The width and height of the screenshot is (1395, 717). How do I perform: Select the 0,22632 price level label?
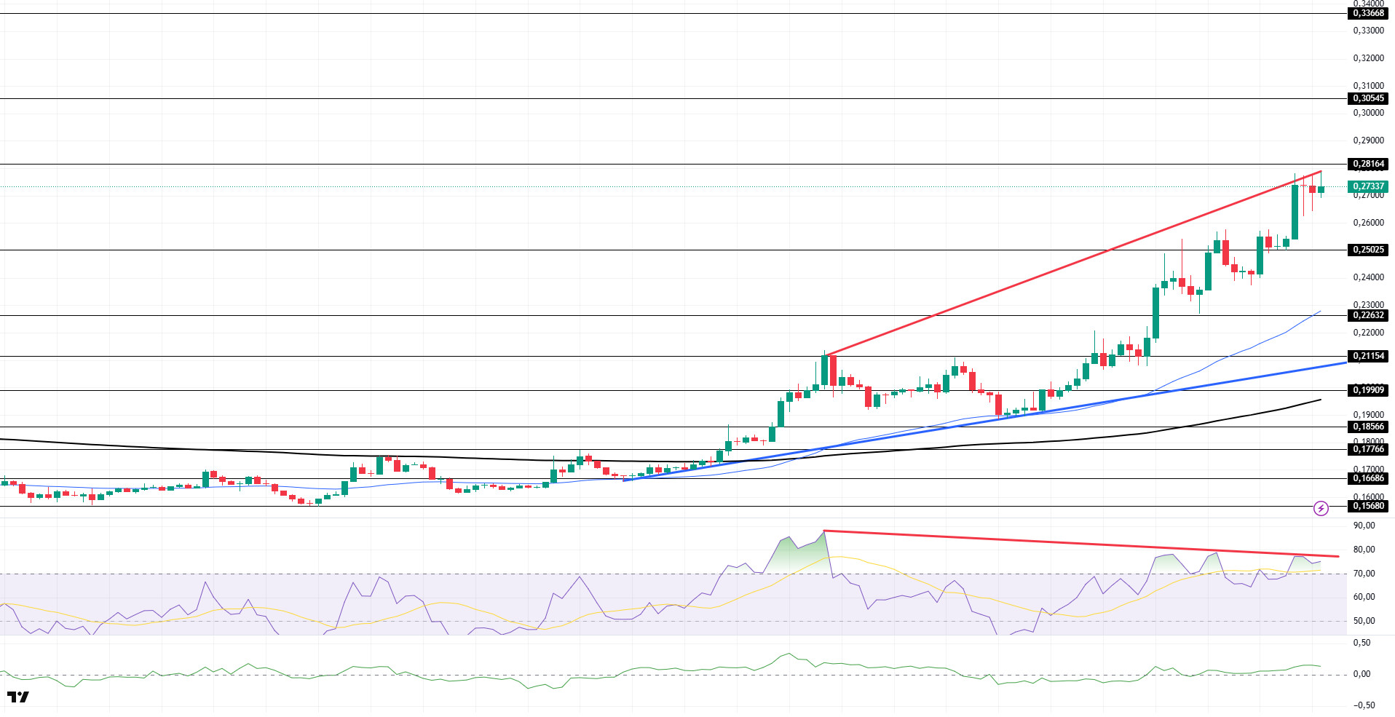(1368, 315)
